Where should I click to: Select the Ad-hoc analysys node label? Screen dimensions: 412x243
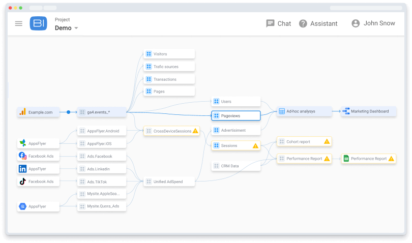pyautogui.click(x=301, y=111)
